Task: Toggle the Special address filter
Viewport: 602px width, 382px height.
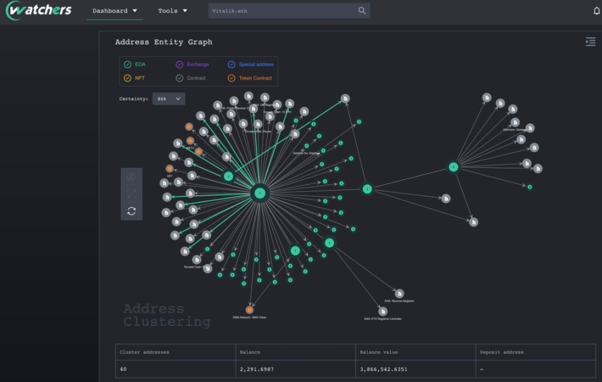Action: 251,64
